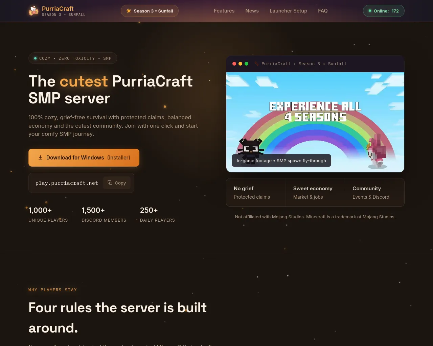
Task: Click the 1,500+ Discord members stat
Action: 104,215
